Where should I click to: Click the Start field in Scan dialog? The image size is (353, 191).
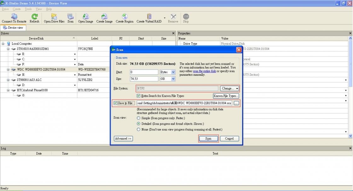(144, 72)
